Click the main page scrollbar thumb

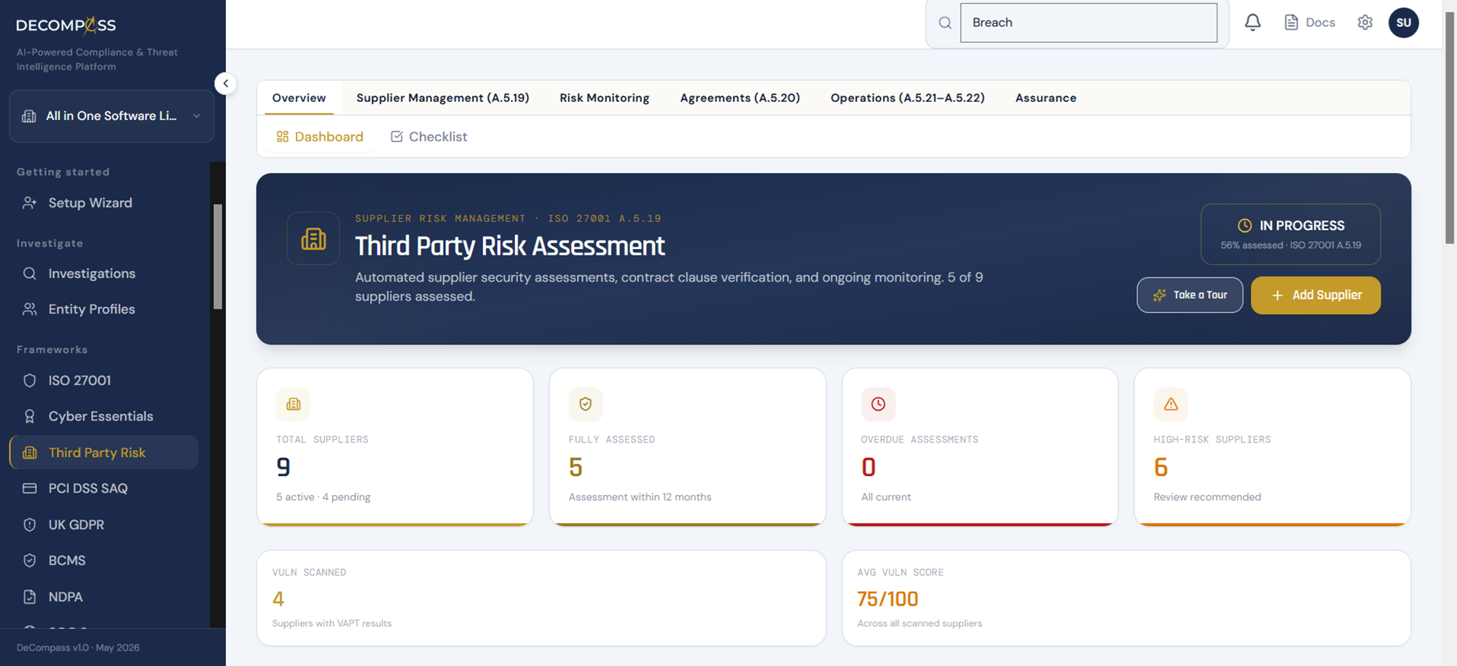pyautogui.click(x=1450, y=127)
